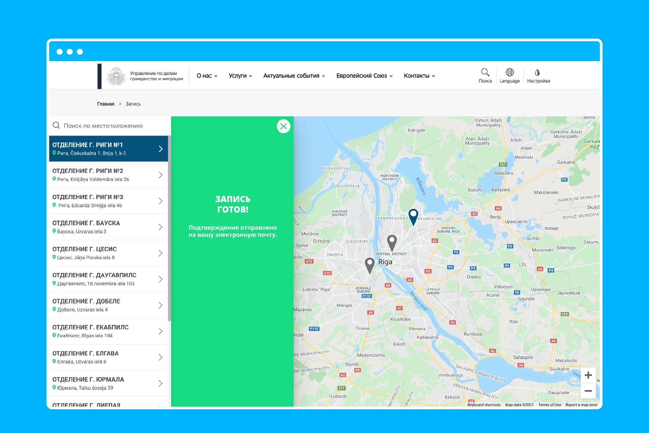The width and height of the screenshot is (649, 433).
Task: Click the coat of arms logo
Action: (116, 76)
